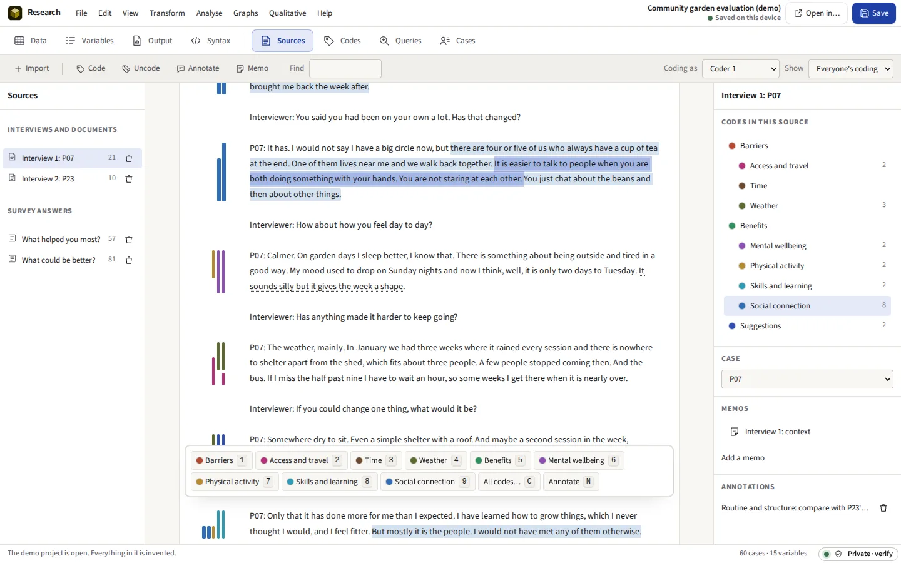This screenshot has width=901, height=563.
Task: Open the Qualitative menu
Action: 287,13
